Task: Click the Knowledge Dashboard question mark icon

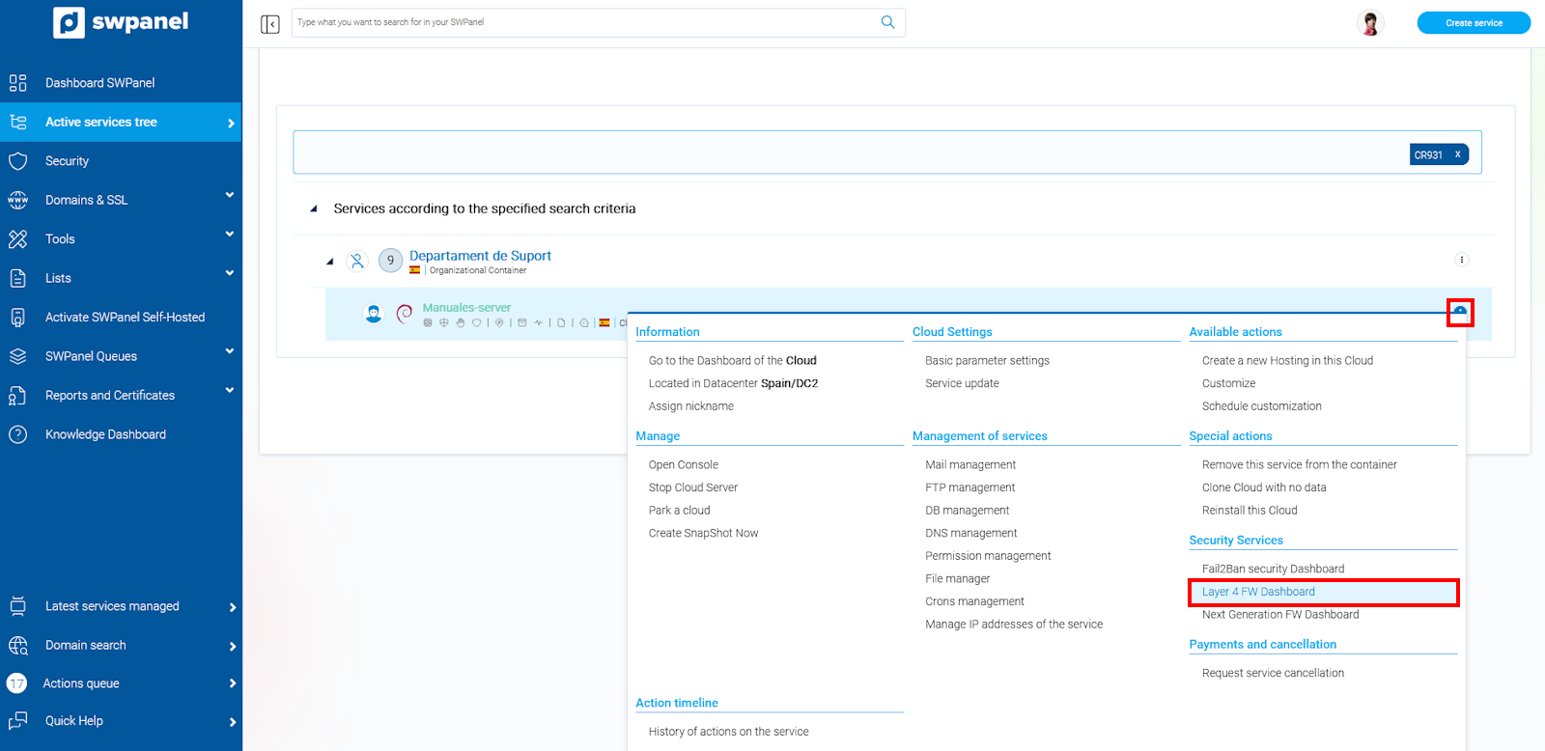Action: (18, 434)
